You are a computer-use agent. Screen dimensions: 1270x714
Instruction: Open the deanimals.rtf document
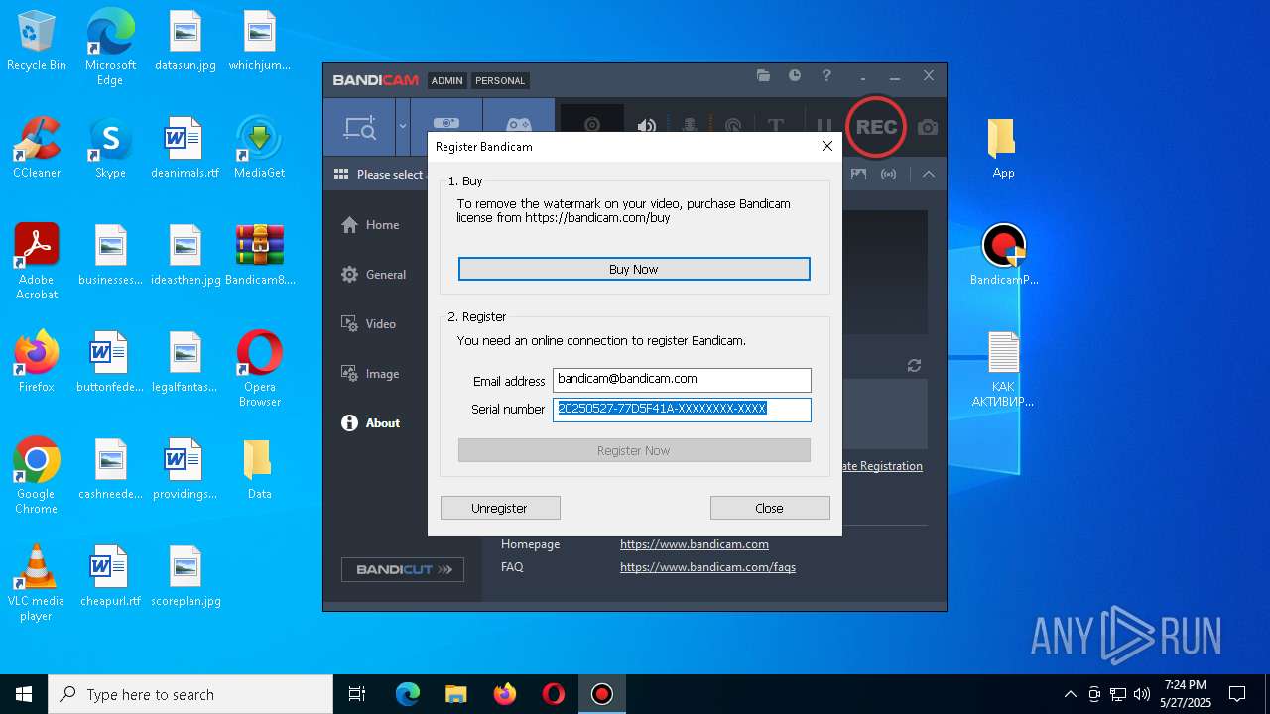[186, 149]
